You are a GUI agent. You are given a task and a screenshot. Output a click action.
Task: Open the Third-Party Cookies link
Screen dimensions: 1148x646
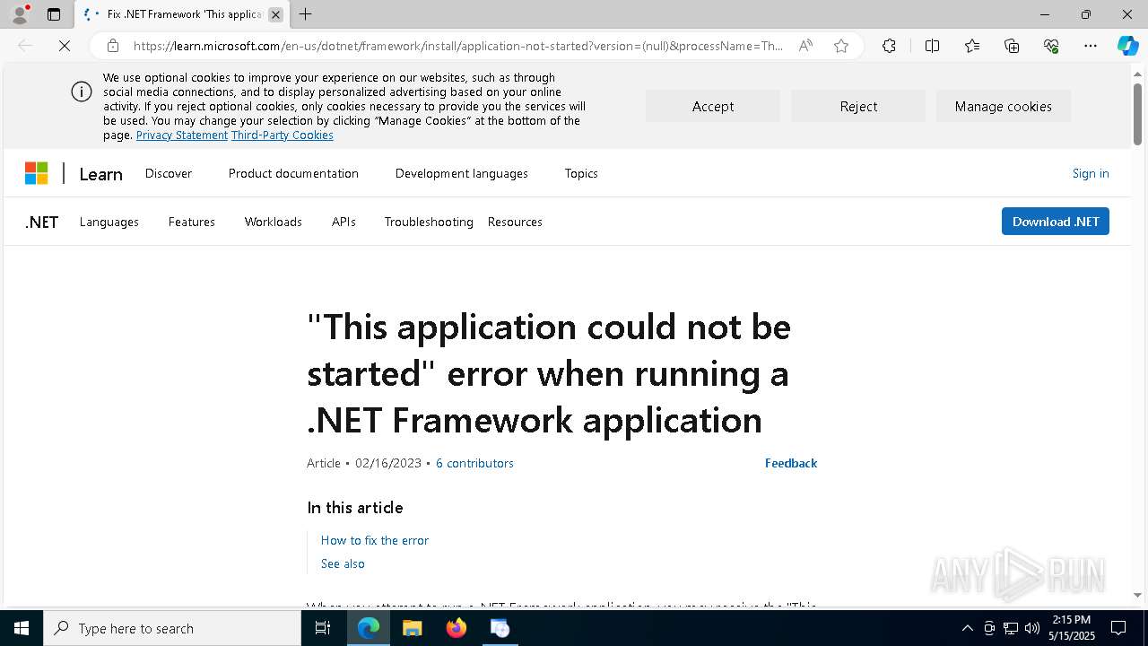tap(283, 135)
